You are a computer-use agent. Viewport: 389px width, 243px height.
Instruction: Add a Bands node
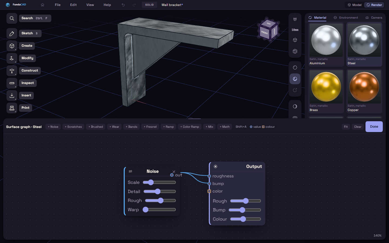pos(131,127)
